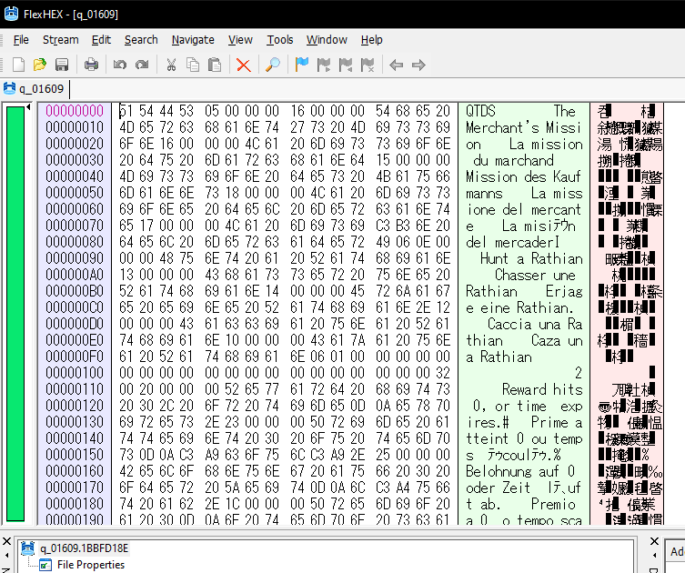Click 'Mission des Kauf' text in ANSI pane
Screen dimensions: 685x573
[x=524, y=176]
